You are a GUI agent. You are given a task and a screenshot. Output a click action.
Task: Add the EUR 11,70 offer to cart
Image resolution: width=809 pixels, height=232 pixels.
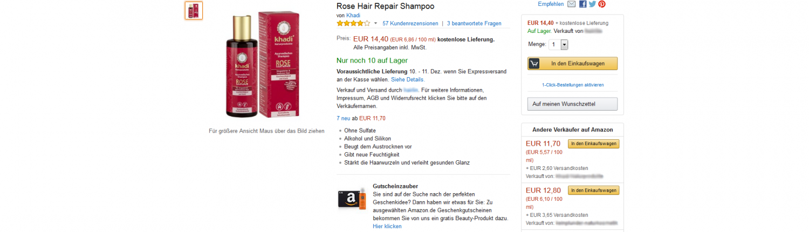(593, 144)
